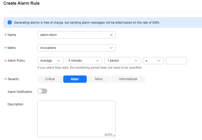Click the blue info icon in the banner
202x140 pixels.
coord(10,22)
